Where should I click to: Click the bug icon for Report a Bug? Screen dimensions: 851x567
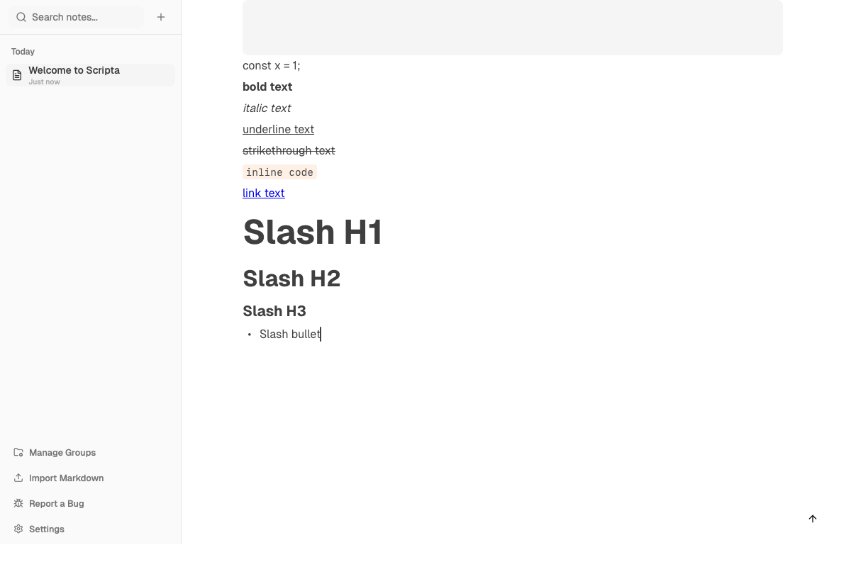[17, 503]
